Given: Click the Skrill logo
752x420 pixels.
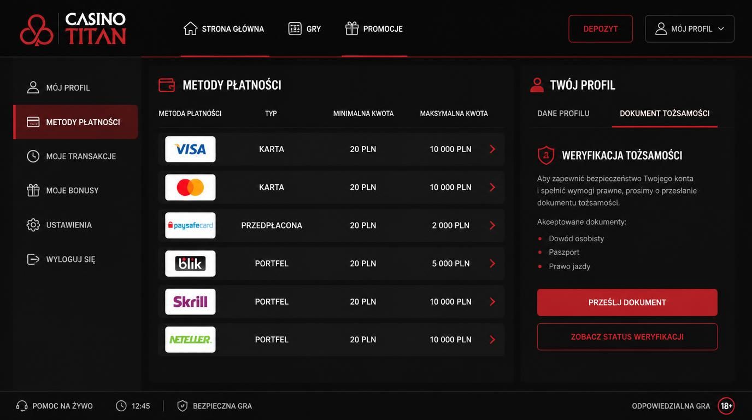Looking at the screenshot, I should point(190,302).
